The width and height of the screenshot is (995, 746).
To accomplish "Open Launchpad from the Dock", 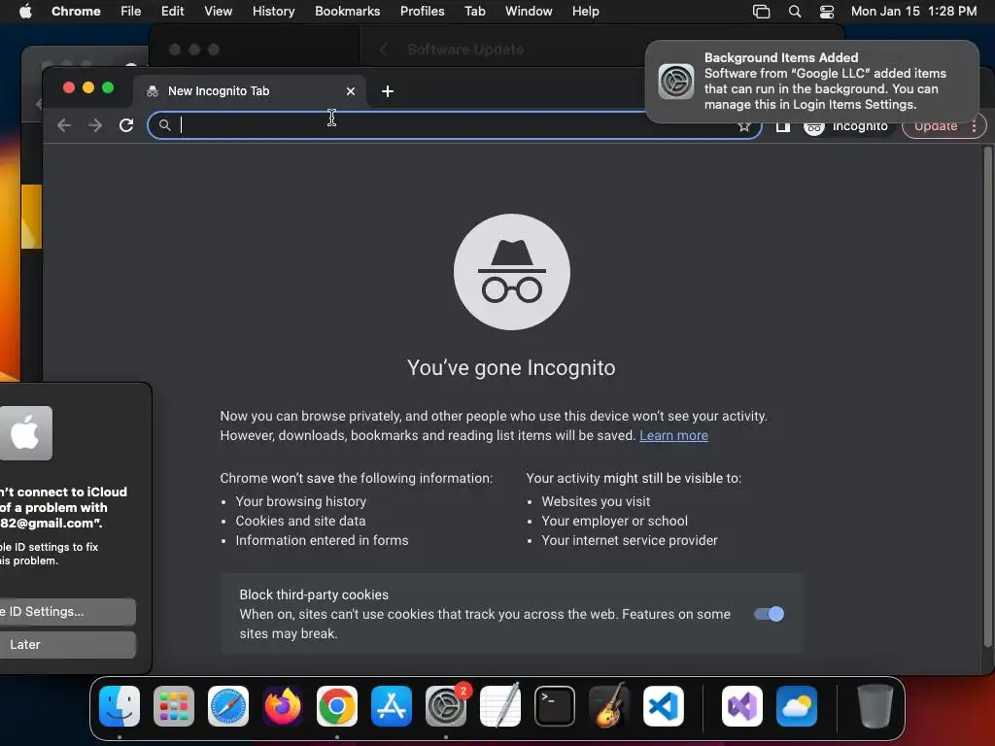I will tap(174, 706).
